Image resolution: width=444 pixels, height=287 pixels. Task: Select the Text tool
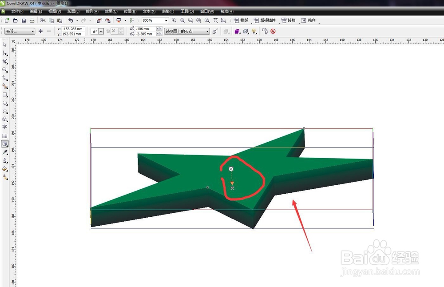pyautogui.click(x=5, y=128)
